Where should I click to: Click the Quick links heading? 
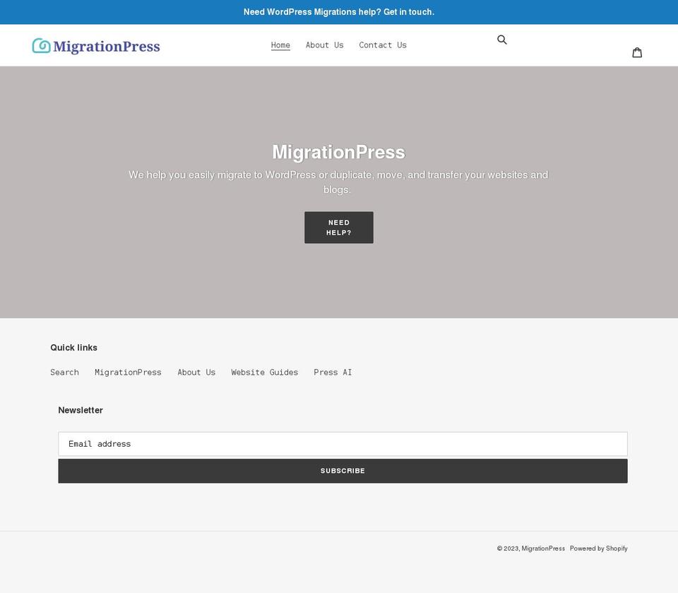tap(73, 347)
